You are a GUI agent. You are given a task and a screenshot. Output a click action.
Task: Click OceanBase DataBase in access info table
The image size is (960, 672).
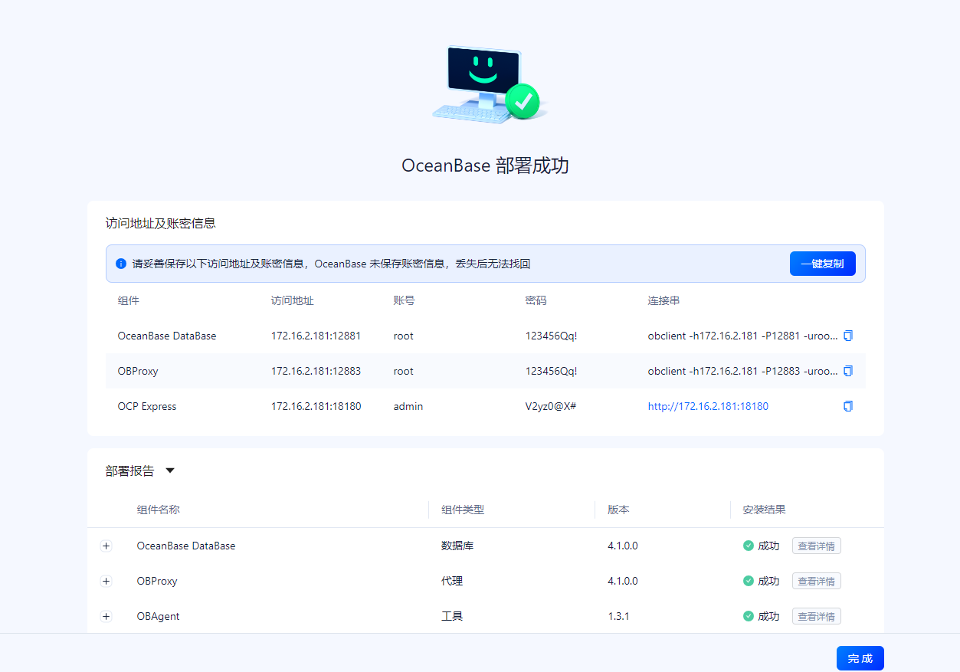[x=167, y=336]
